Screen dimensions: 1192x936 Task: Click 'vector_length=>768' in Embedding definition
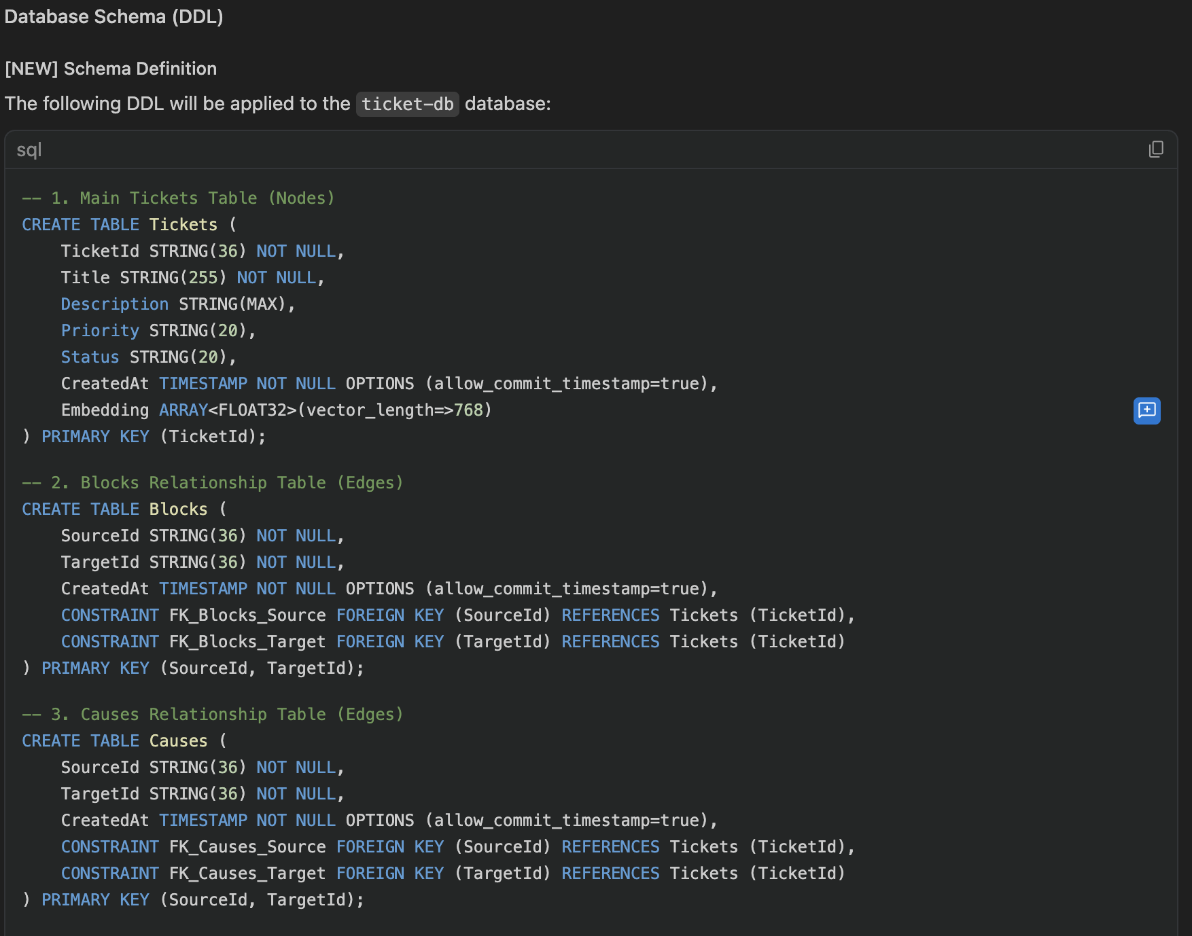click(394, 410)
